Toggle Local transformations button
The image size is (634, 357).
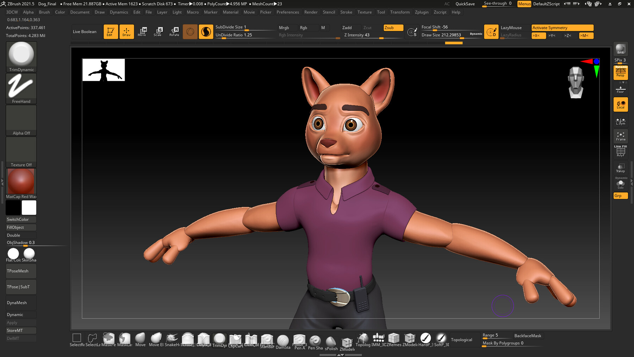(x=621, y=105)
